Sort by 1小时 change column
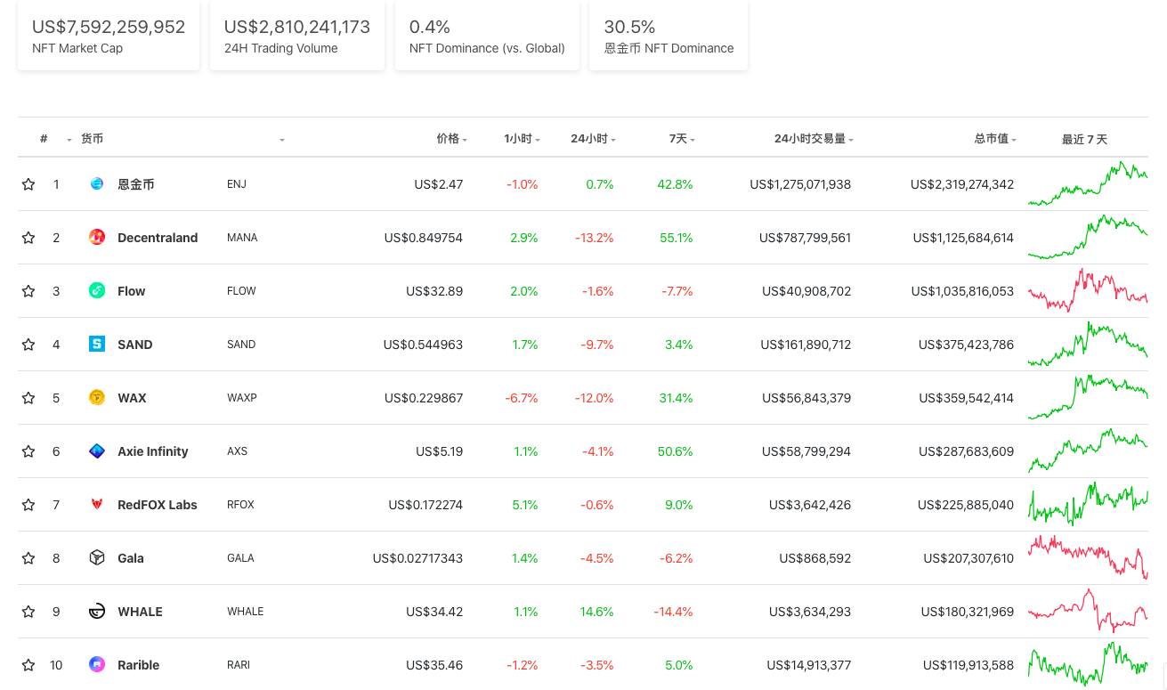 click(522, 139)
